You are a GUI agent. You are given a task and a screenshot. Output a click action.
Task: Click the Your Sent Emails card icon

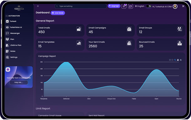(x=129, y=43)
